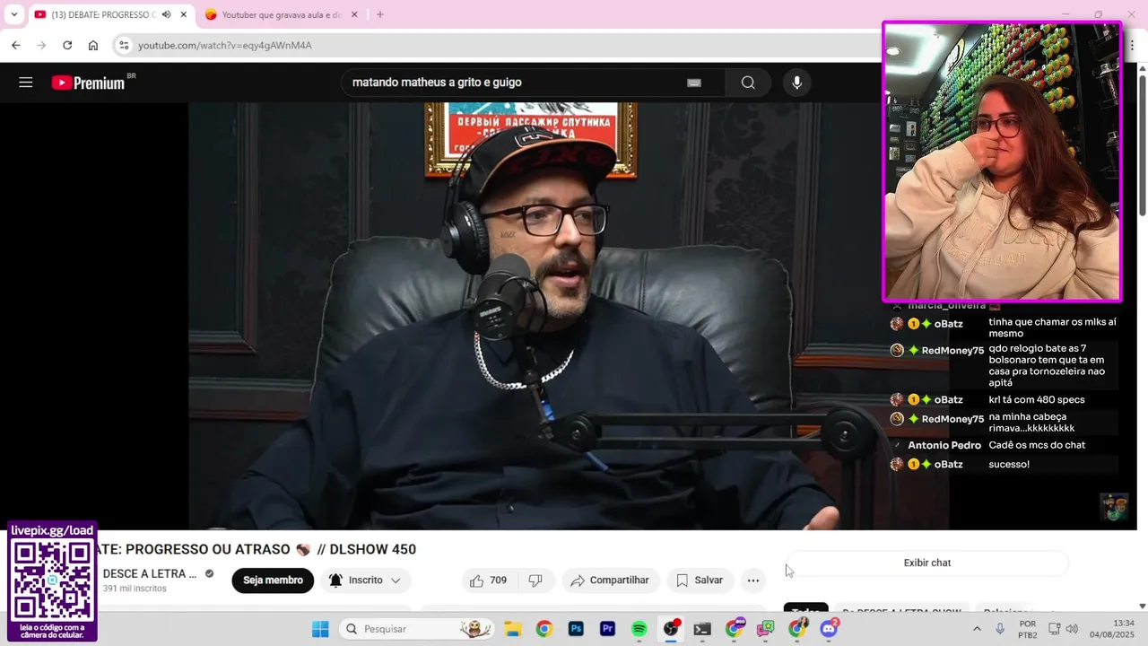
Task: Launch Photoshop from the taskbar
Action: point(576,629)
